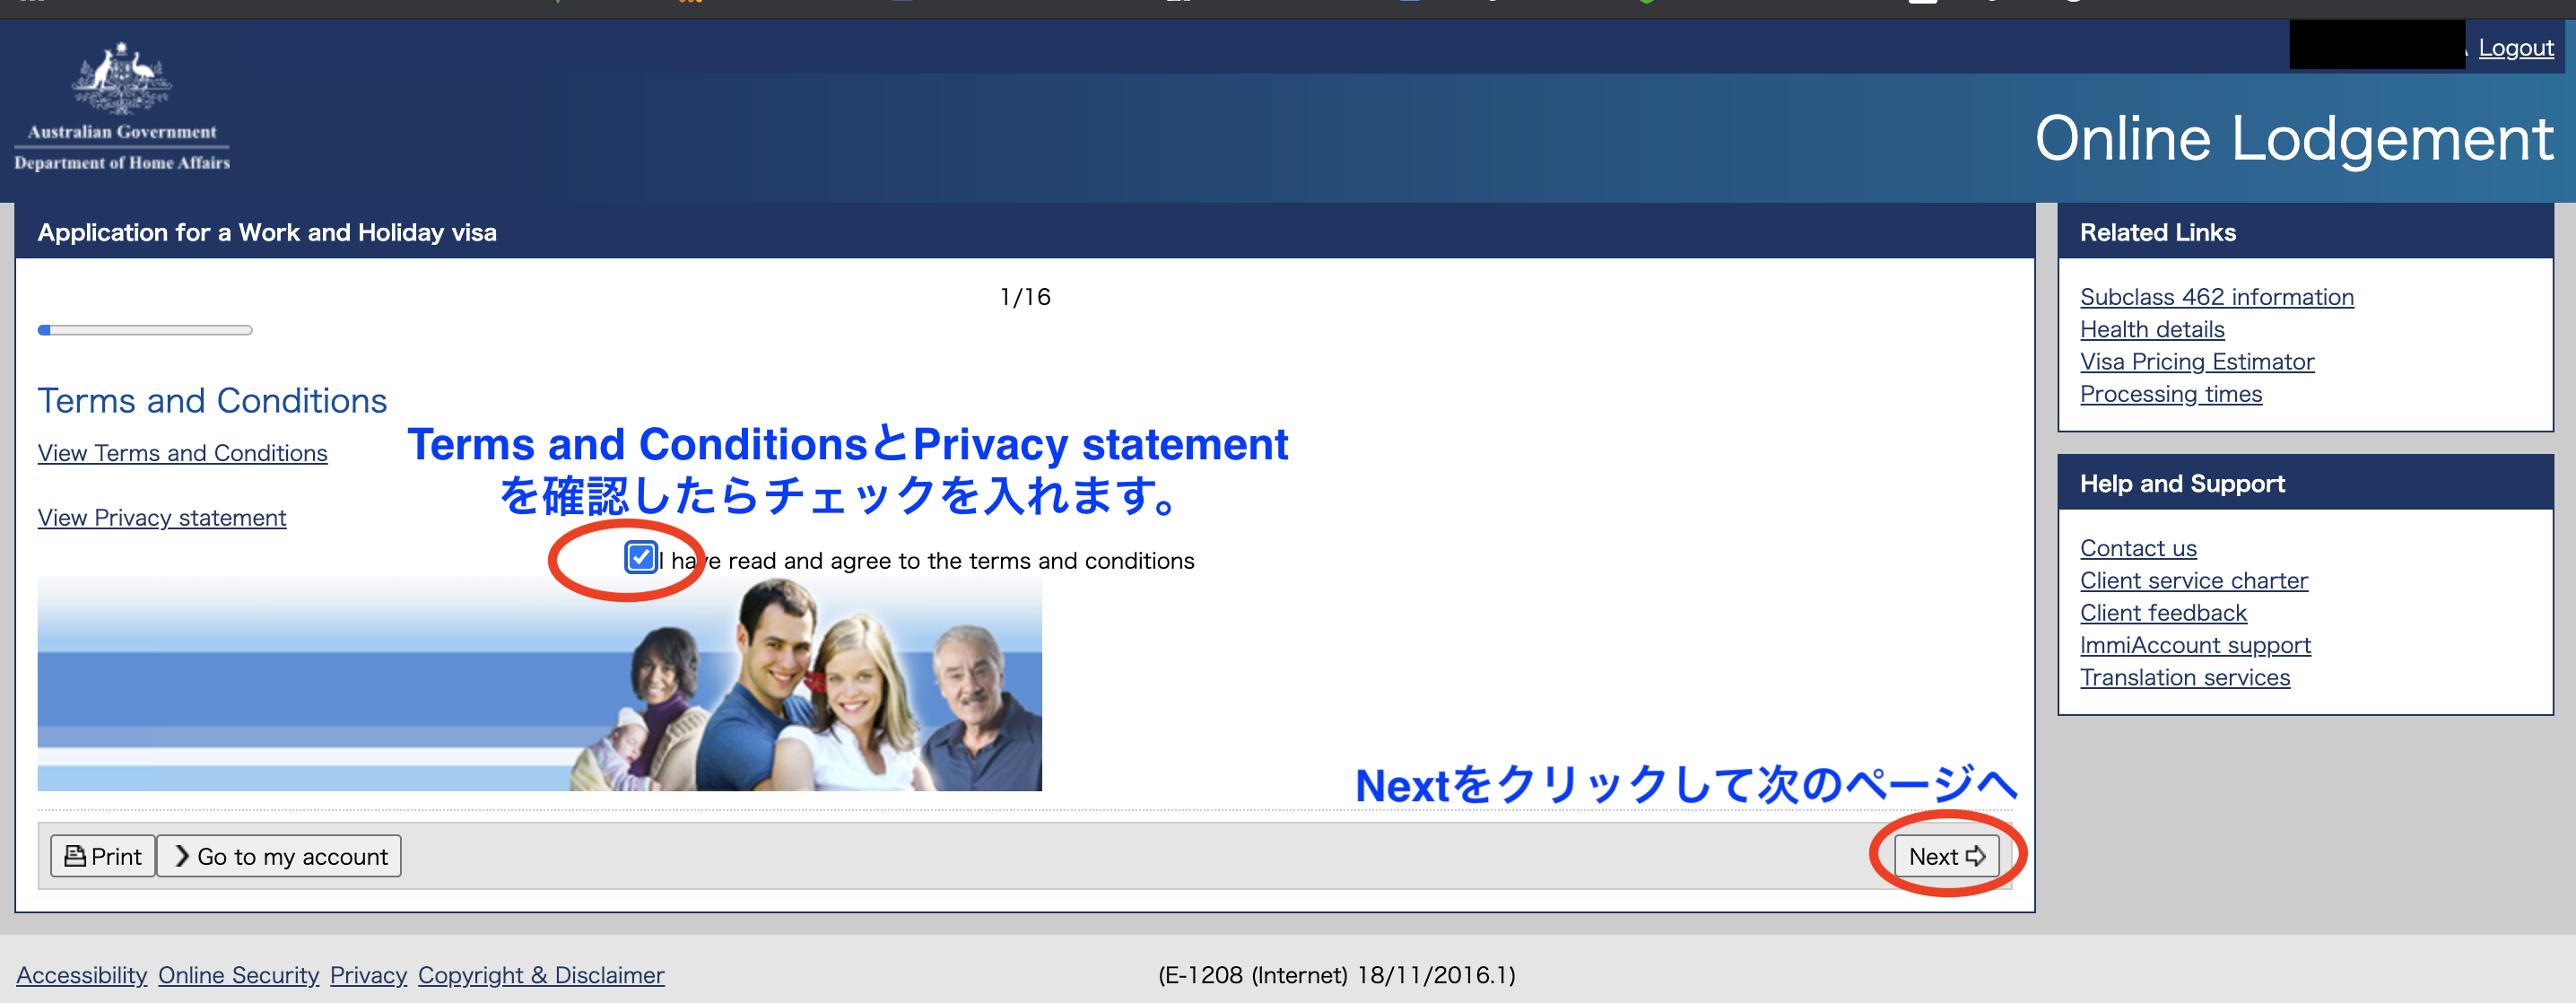This screenshot has width=2576, height=1003.
Task: Open View Privacy statement link
Action: (162, 518)
